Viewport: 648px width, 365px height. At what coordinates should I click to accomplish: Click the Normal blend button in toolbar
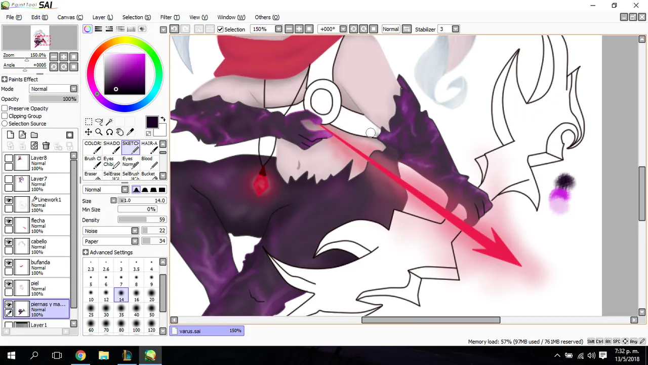(390, 29)
